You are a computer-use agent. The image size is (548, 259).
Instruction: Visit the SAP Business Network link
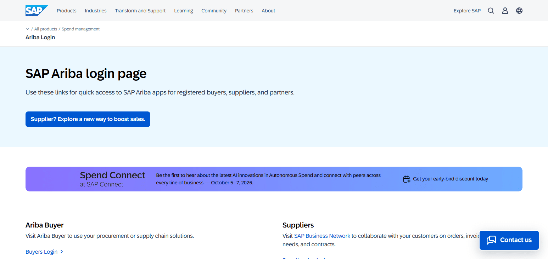pos(322,236)
